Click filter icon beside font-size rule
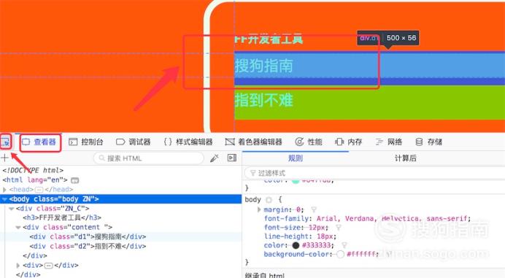Image resolution: width=505 pixels, height=278 pixels. point(339,228)
